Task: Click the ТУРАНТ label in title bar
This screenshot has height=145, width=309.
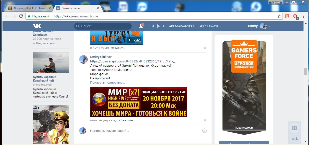Action: [276, 2]
